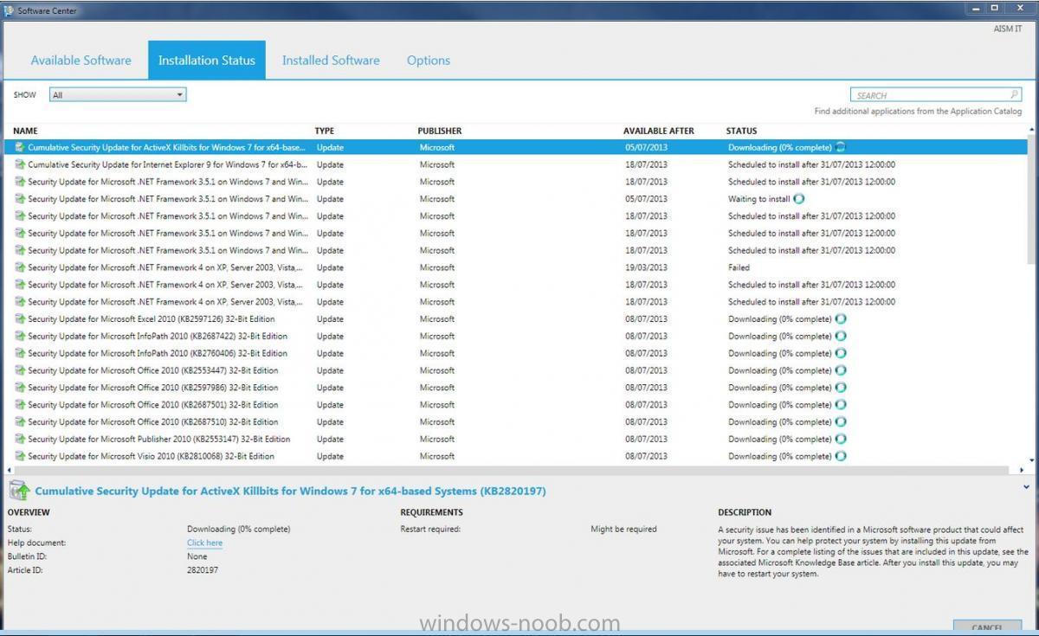Switch to the Available Software tab
This screenshot has height=636, width=1039.
(81, 61)
